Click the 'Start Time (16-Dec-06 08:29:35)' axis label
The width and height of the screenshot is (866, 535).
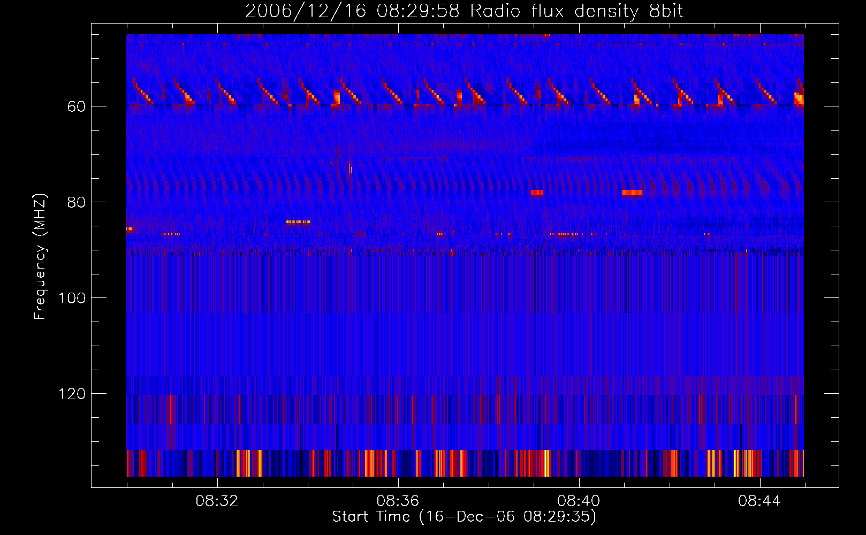pos(464,517)
